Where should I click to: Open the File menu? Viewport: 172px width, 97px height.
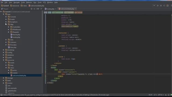(x=2, y=2)
